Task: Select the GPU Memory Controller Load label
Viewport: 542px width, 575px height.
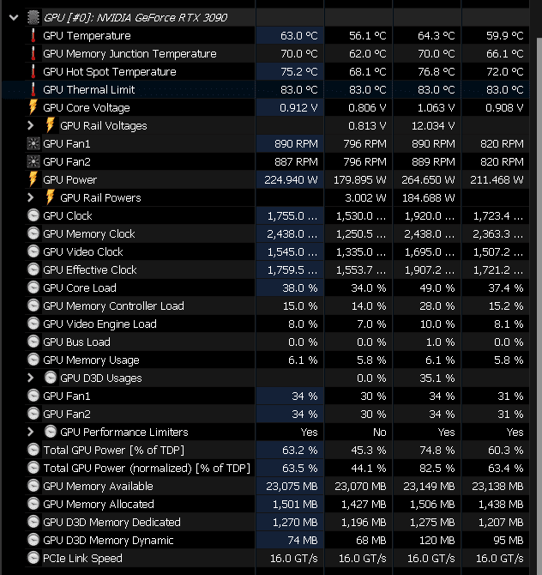Action: tap(113, 306)
